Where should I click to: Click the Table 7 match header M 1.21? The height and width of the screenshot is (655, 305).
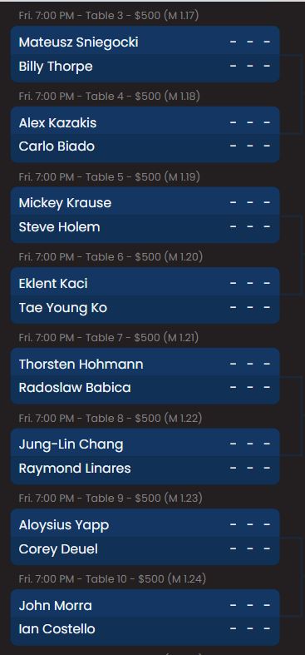[x=109, y=338]
